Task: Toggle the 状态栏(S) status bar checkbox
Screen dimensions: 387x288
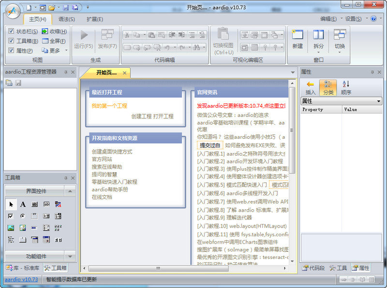Action: tap(11, 31)
